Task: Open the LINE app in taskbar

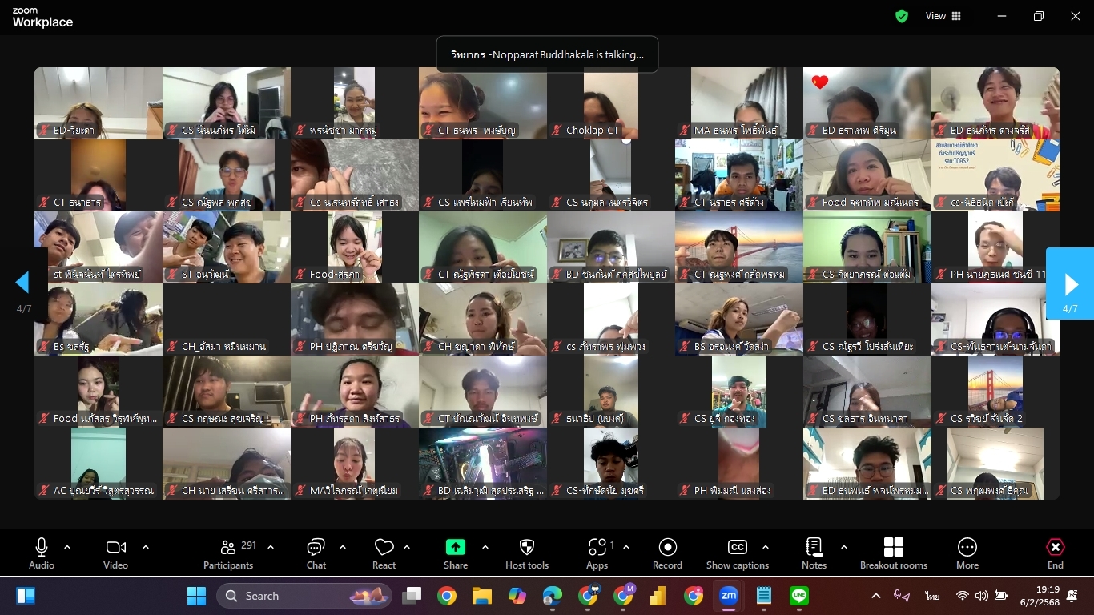Action: pyautogui.click(x=798, y=596)
